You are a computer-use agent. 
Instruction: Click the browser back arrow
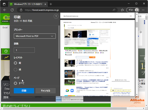[x=5, y=10]
